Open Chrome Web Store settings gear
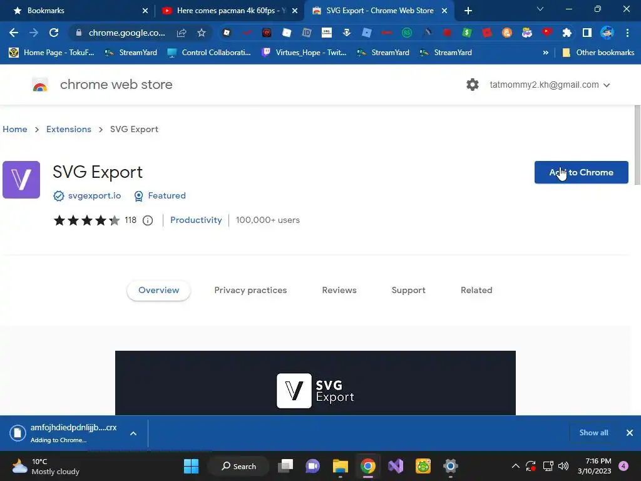Image resolution: width=641 pixels, height=481 pixels. pos(473,85)
